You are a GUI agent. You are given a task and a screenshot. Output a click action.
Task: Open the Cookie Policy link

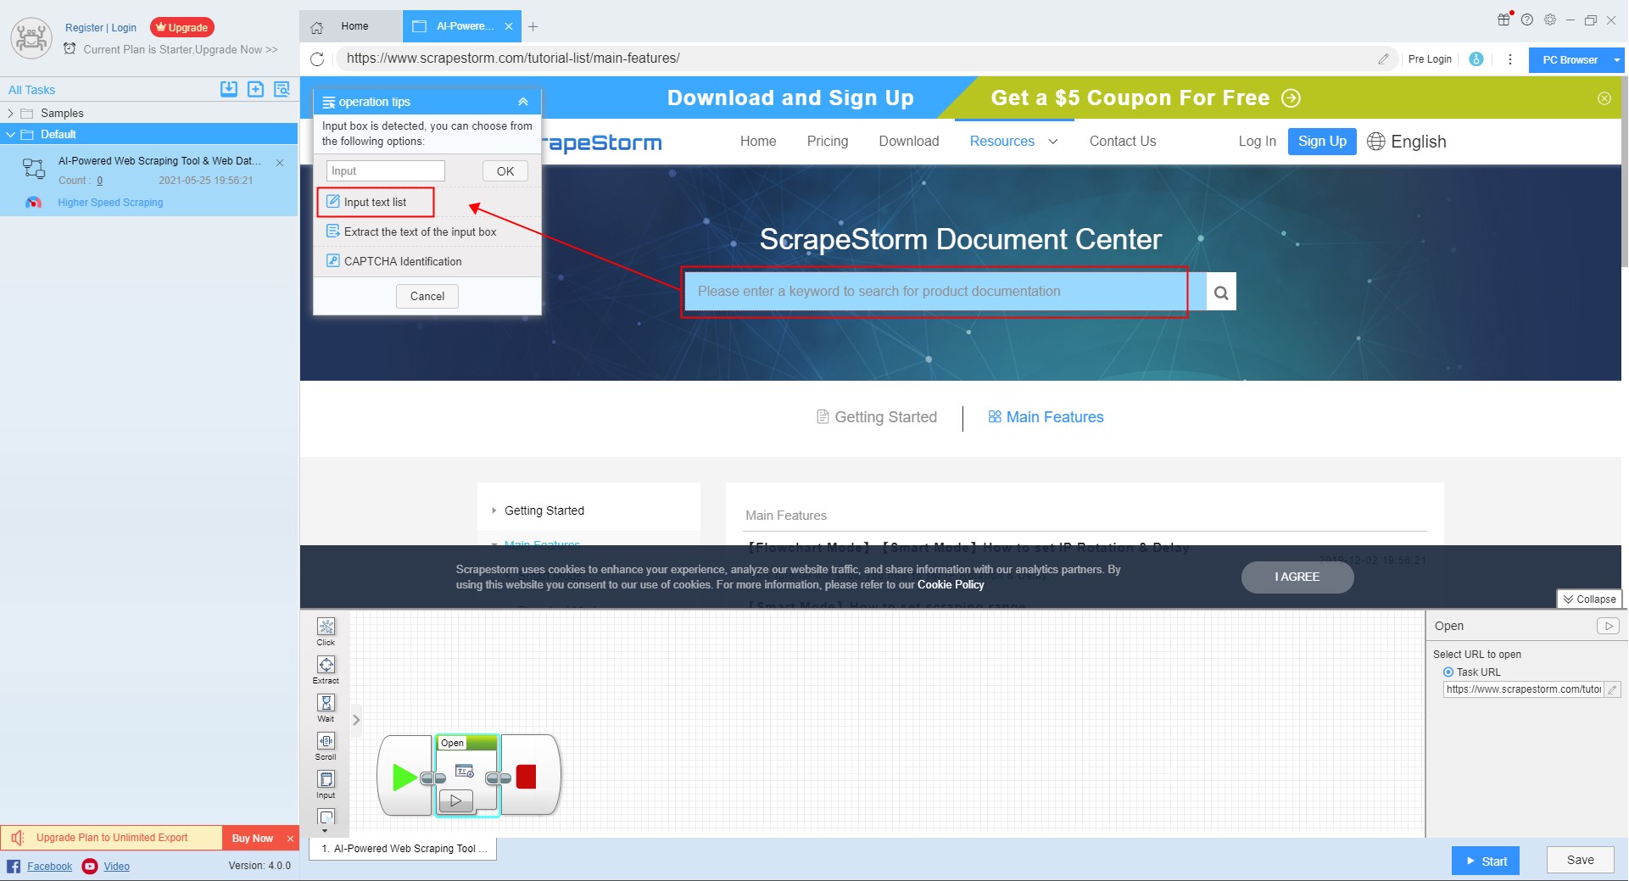[951, 585]
